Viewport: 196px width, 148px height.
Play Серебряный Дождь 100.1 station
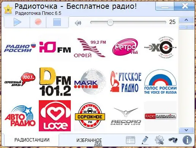coord(20,79)
